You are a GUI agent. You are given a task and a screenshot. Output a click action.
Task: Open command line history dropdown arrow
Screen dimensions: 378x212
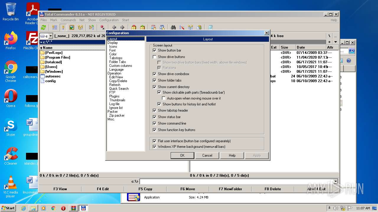pos(335,181)
